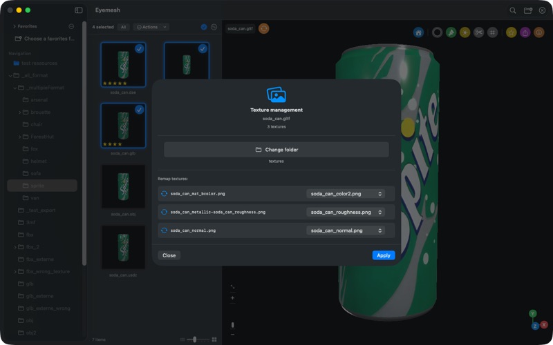
Task: Click the purple share export icon
Action: pos(525,32)
